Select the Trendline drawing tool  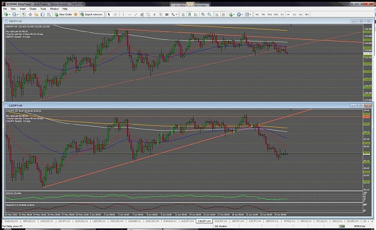point(136,14)
